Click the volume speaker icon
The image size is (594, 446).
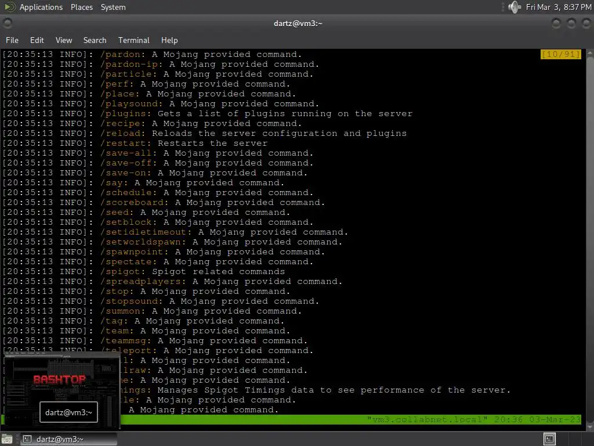coord(514,7)
